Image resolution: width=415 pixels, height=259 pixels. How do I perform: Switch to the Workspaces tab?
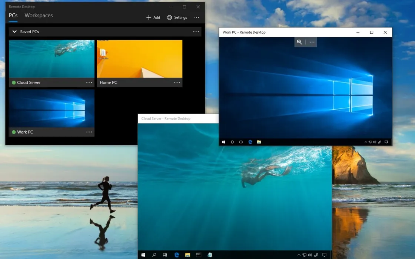pos(39,15)
